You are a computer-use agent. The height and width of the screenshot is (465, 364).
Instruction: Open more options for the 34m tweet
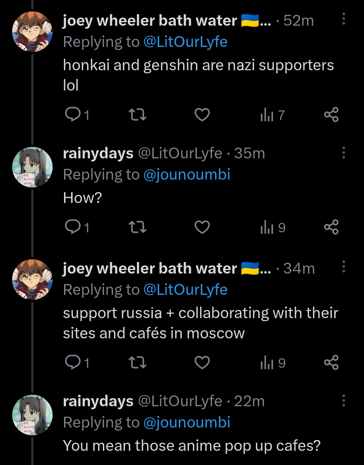coord(343,266)
